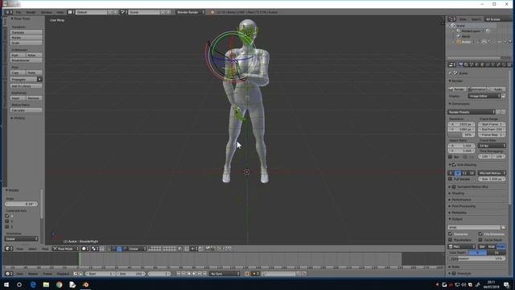Collapse the Pose Tools panel

(x=21, y=19)
